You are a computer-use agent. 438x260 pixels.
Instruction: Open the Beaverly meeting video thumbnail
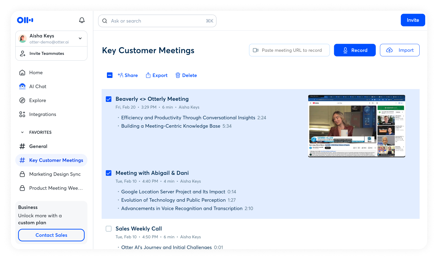coord(356,126)
